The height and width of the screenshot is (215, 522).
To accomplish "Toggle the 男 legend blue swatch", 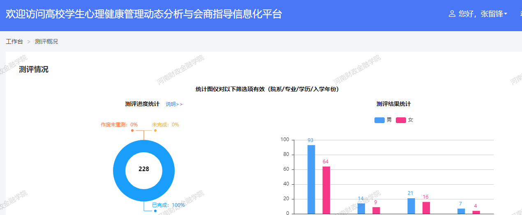I will [379, 120].
